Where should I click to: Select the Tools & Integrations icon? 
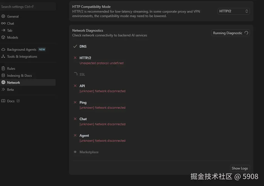click(x=3, y=56)
